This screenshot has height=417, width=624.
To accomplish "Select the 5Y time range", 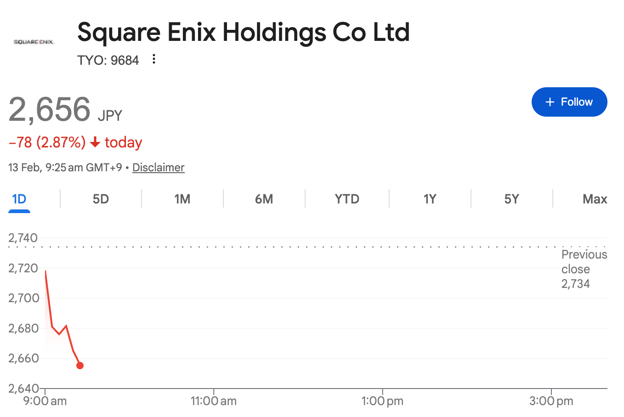I will click(511, 199).
